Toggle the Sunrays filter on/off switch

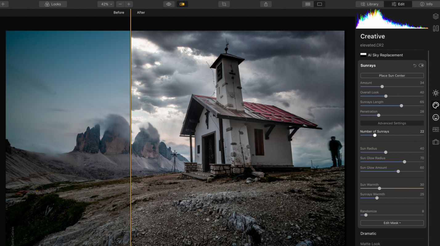point(421,65)
